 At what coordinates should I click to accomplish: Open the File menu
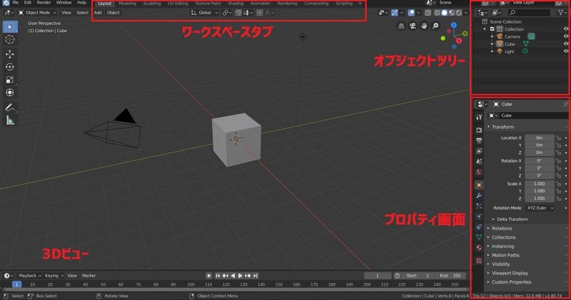pyautogui.click(x=15, y=3)
